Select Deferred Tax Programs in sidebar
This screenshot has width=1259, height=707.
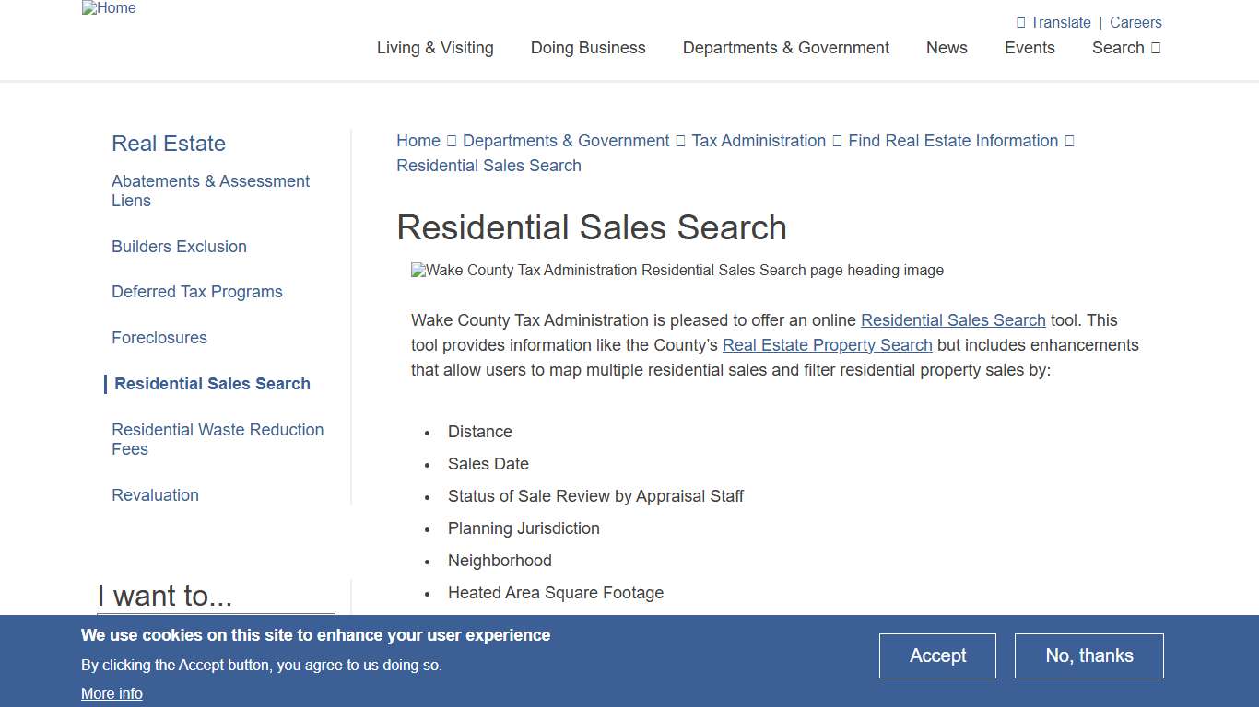coord(196,292)
